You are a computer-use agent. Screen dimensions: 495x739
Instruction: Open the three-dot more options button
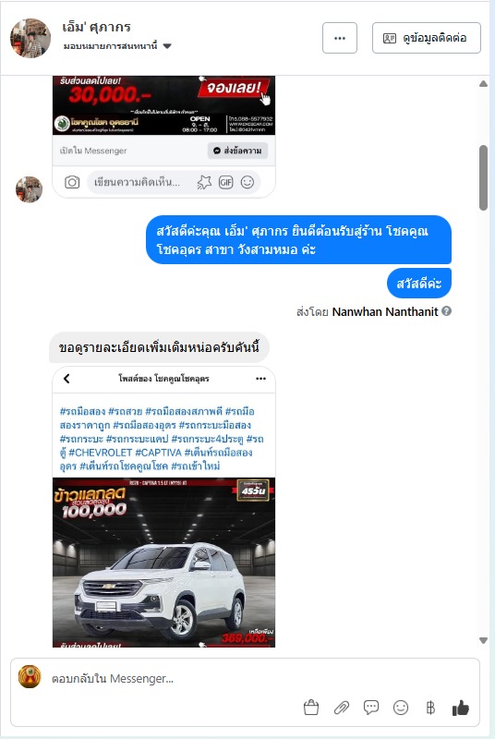tap(340, 38)
